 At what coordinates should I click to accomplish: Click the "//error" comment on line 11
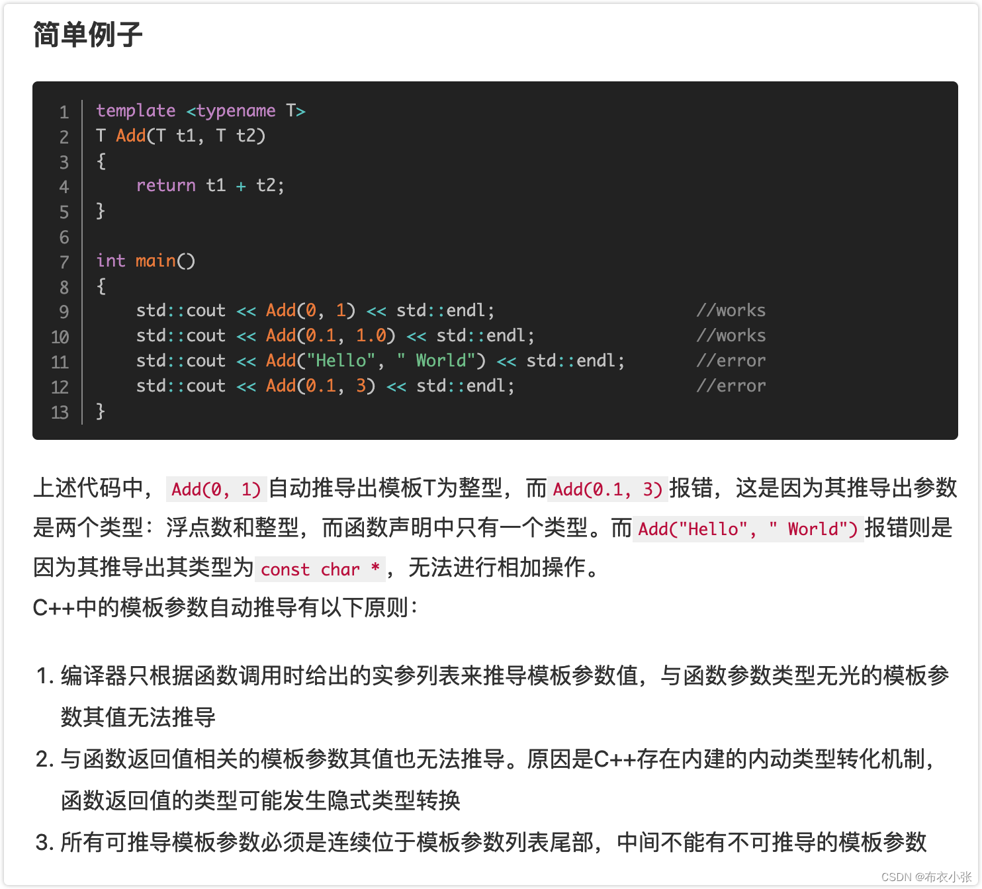point(731,360)
